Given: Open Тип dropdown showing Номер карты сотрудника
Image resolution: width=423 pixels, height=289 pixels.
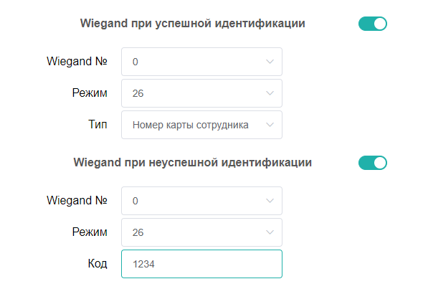Looking at the screenshot, I should click(201, 125).
